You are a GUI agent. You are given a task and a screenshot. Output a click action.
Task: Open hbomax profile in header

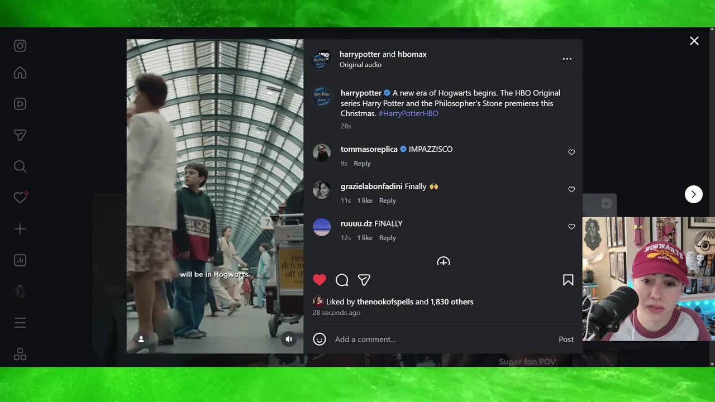pos(412,54)
